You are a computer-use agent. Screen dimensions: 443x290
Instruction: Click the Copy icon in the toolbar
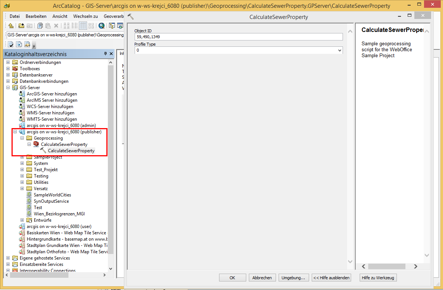39,25
